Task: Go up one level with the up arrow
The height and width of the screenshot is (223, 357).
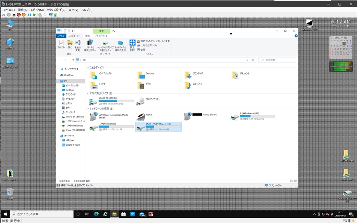Action: [x=73, y=60]
